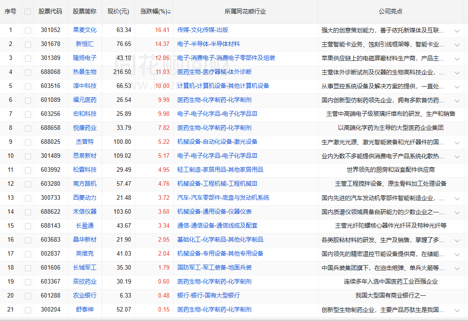The width and height of the screenshot is (468, 321).
Task: Open the 电子-半导体-半导体材料 industry link
Action: click(x=209, y=44)
